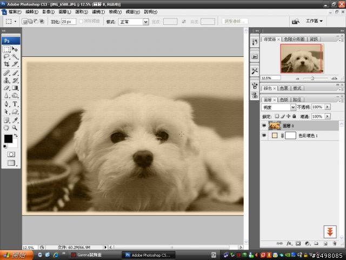Open the 濾鏡(T) menu
This screenshot has height=260, width=346.
98,12
